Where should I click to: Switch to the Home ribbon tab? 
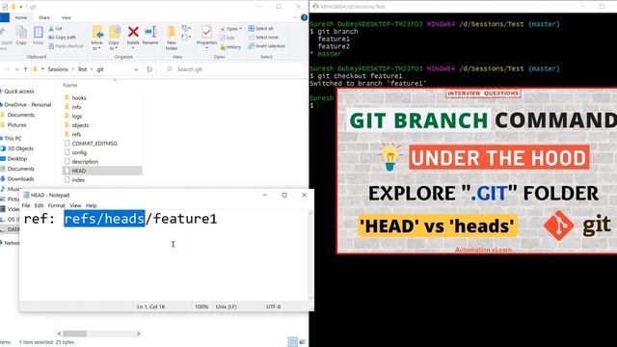point(21,17)
